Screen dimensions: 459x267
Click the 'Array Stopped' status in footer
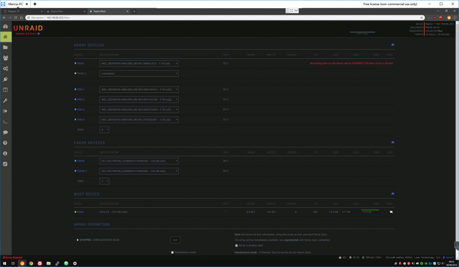pyautogui.click(x=12, y=258)
